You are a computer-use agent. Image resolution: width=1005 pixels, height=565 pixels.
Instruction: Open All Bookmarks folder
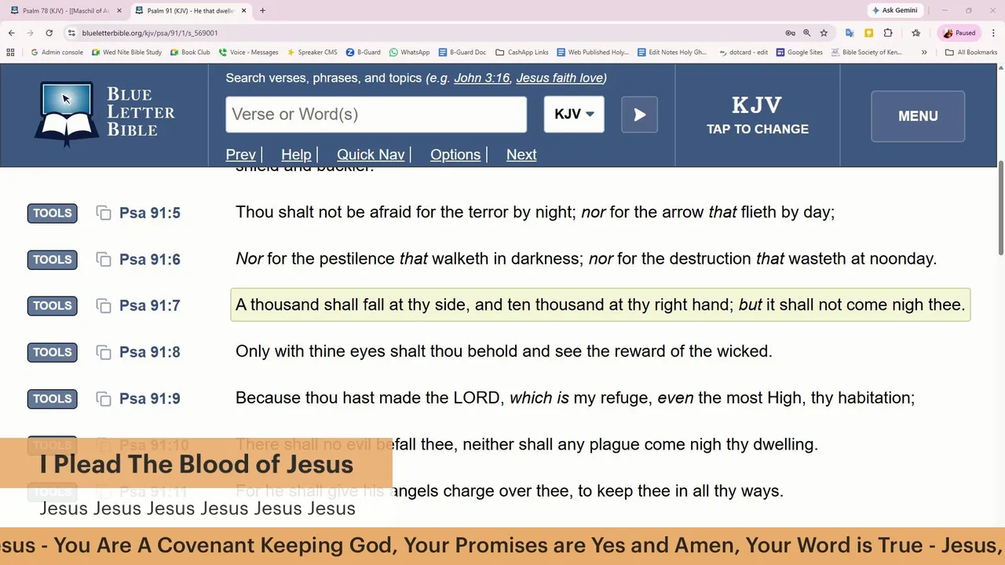pos(971,53)
